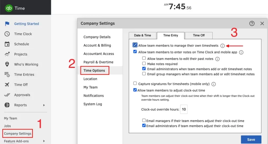Open Company Settings from the sidebar
268x144 pixels.
tap(18, 134)
